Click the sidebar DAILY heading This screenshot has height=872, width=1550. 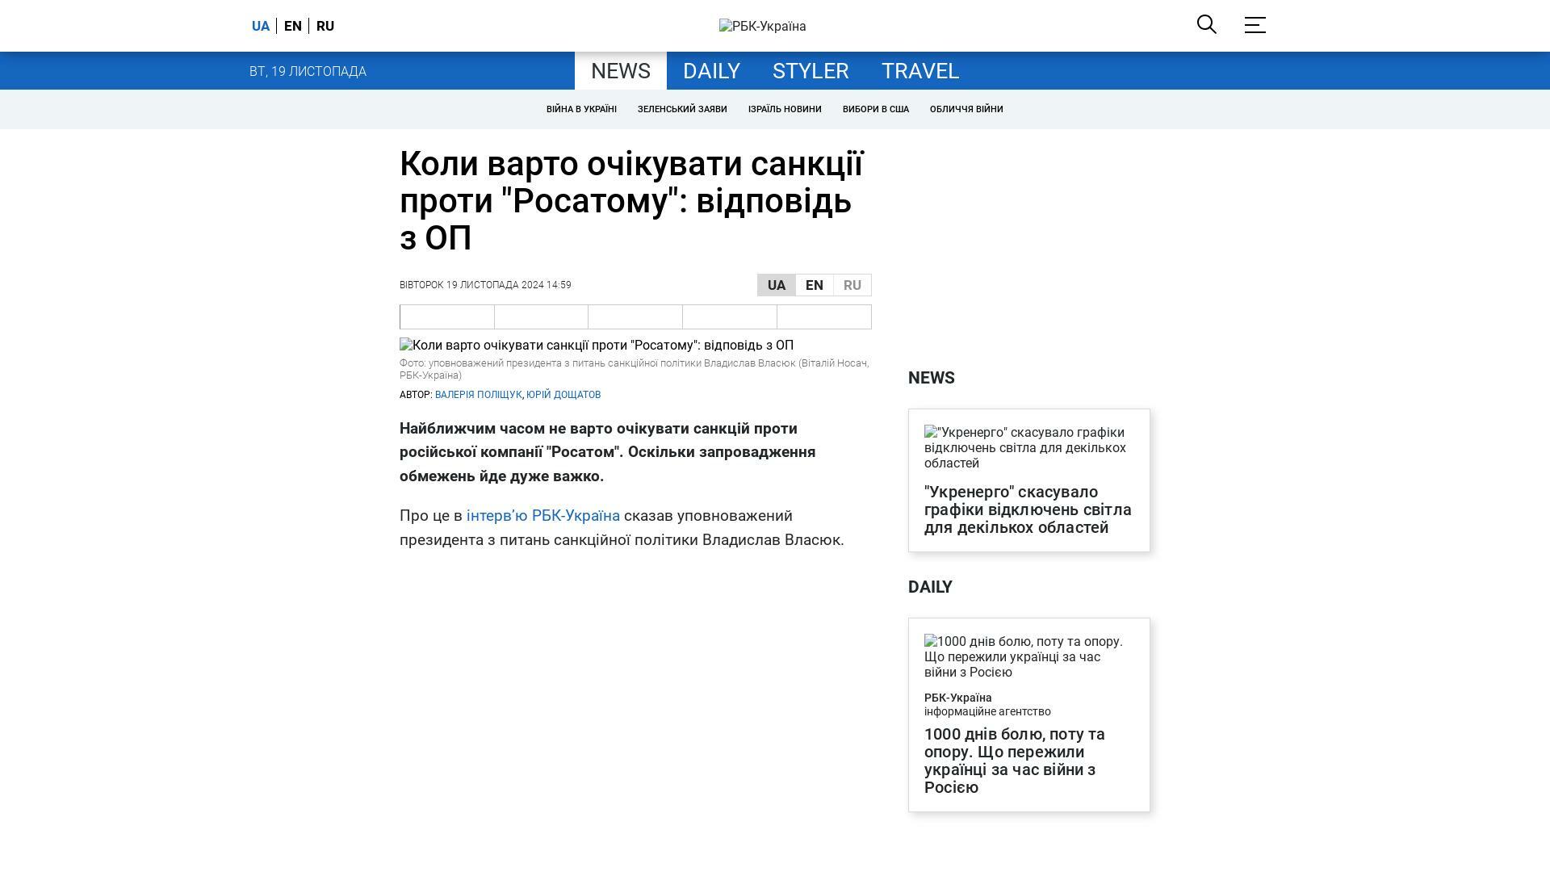click(x=930, y=587)
